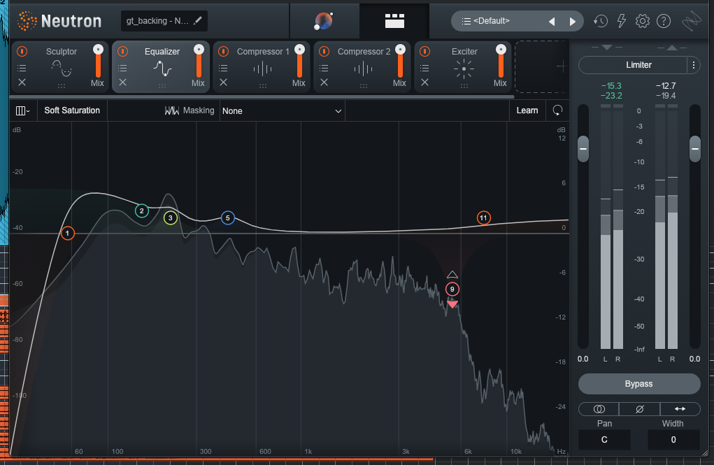Select EQ node 1

coord(67,233)
